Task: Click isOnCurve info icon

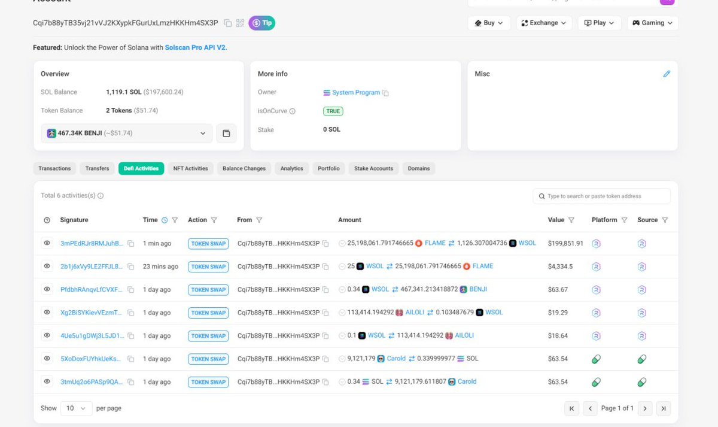Action: tap(293, 111)
